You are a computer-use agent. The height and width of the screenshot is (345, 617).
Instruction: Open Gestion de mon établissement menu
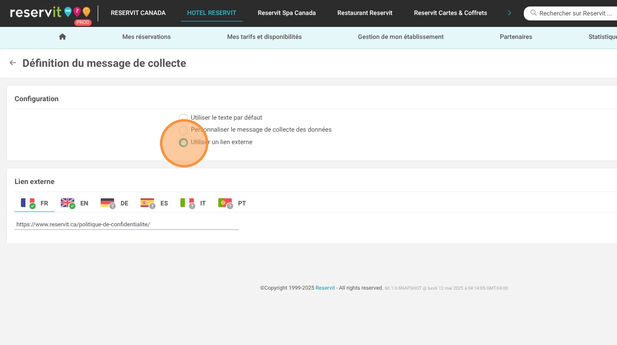[401, 37]
